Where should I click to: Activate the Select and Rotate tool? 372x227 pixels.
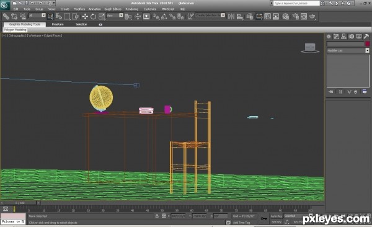pyautogui.click(x=93, y=16)
